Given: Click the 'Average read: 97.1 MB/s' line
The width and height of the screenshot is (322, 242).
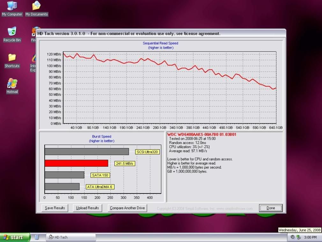Looking at the screenshot, I should [188, 151].
